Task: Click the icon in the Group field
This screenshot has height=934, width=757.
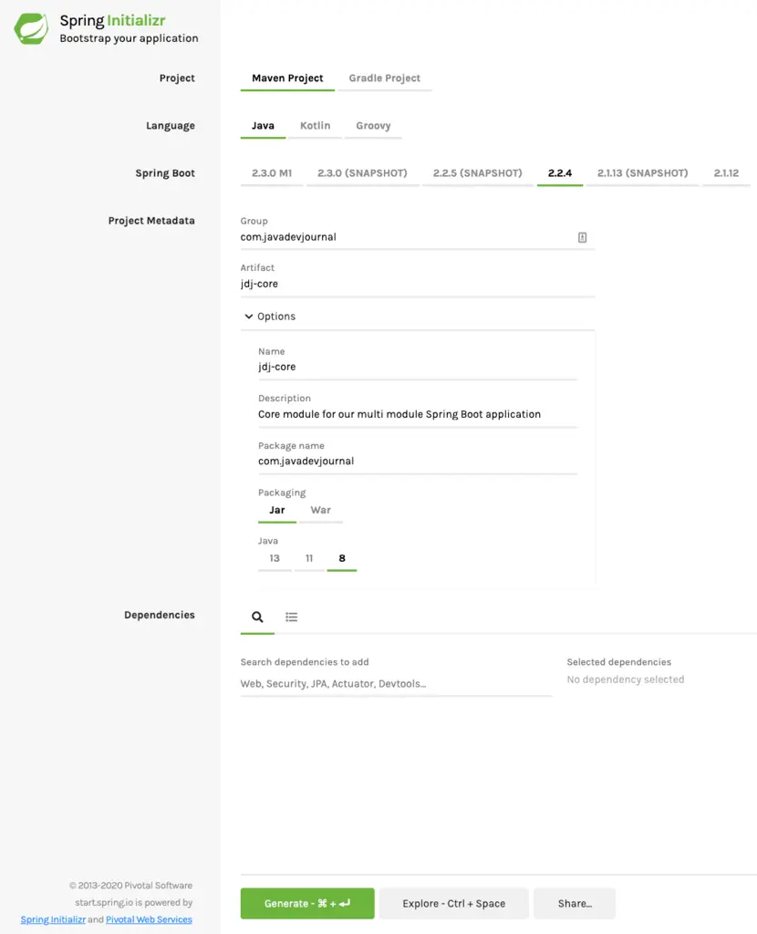Action: pos(582,237)
